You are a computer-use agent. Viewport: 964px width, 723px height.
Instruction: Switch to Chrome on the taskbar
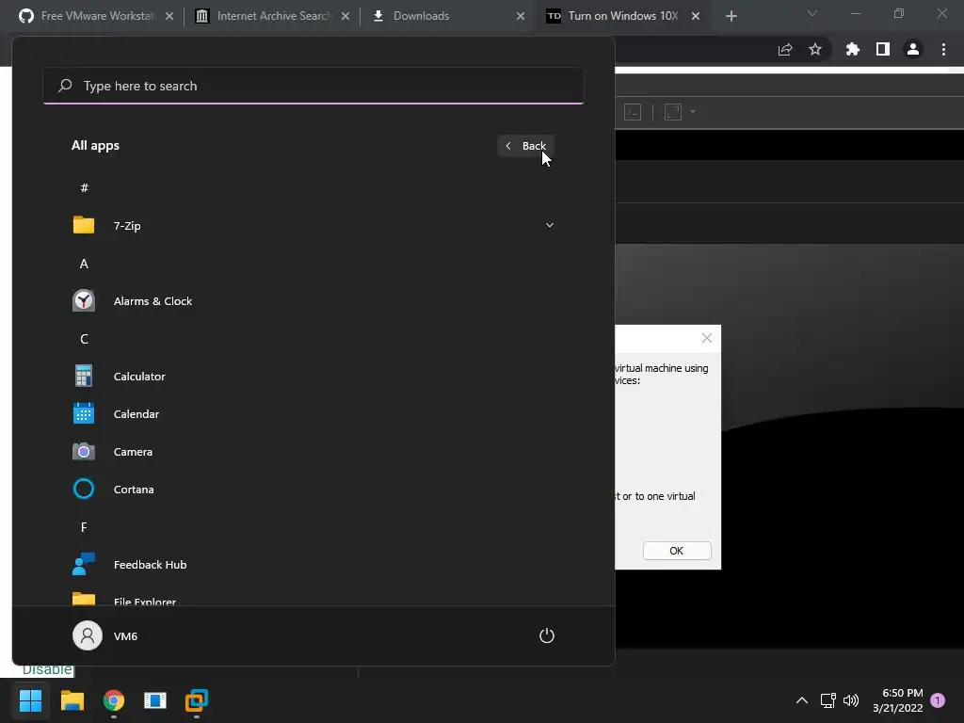[114, 700]
